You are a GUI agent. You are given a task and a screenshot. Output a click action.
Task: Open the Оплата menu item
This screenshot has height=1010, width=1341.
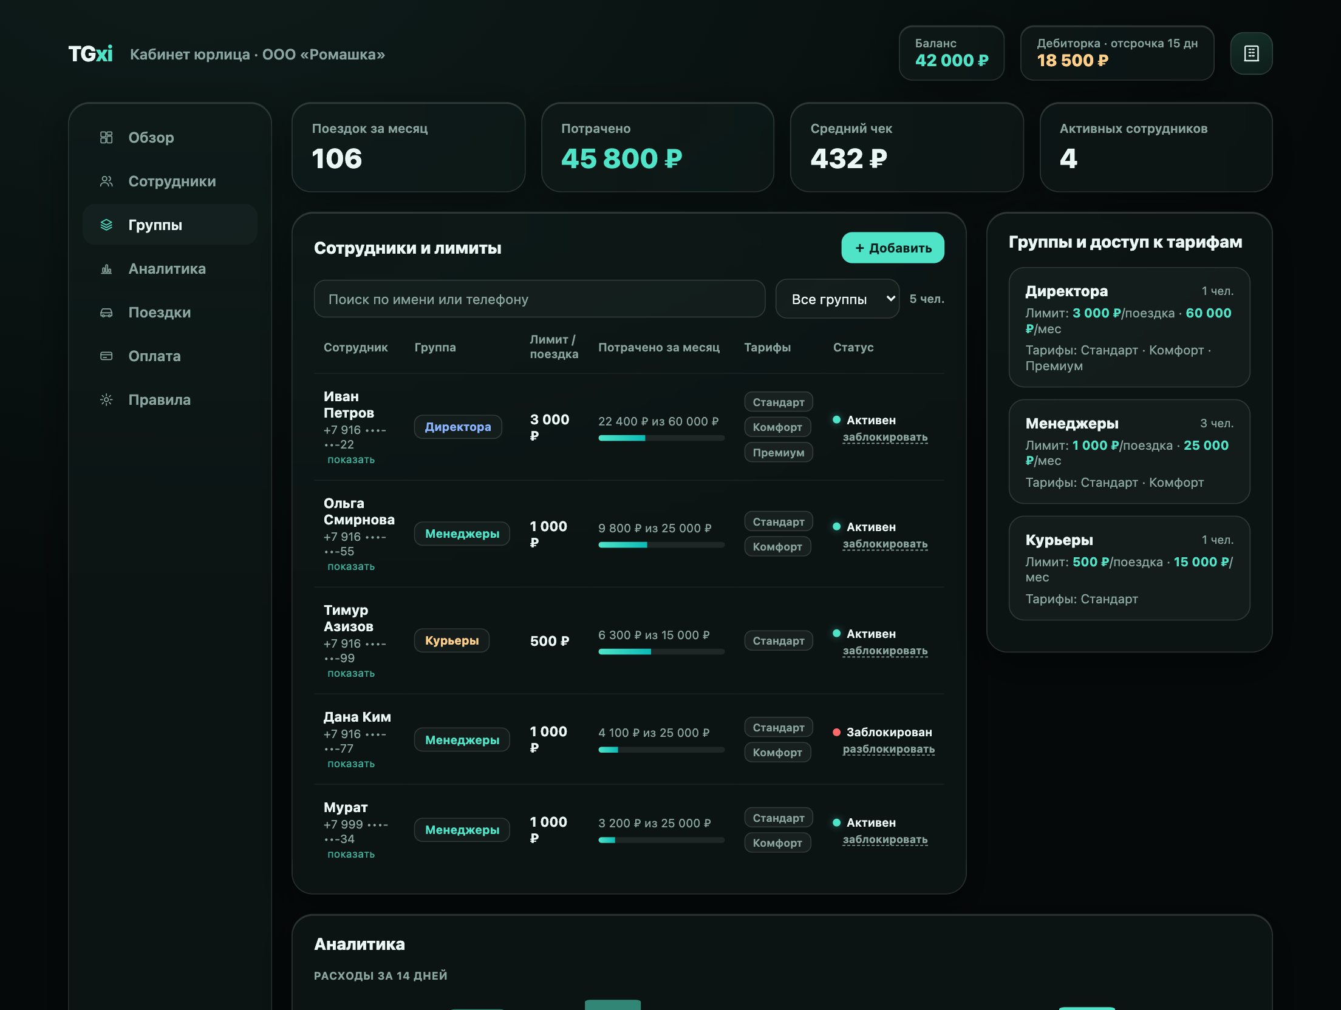point(170,356)
